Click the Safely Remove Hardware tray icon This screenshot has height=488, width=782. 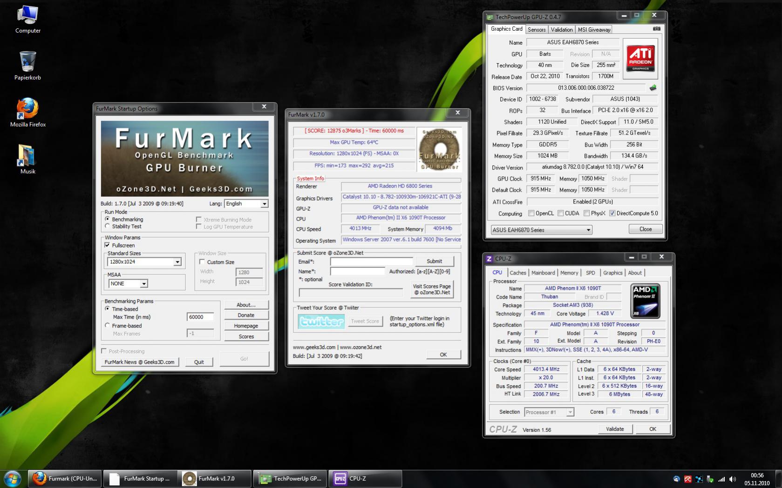coord(710,479)
